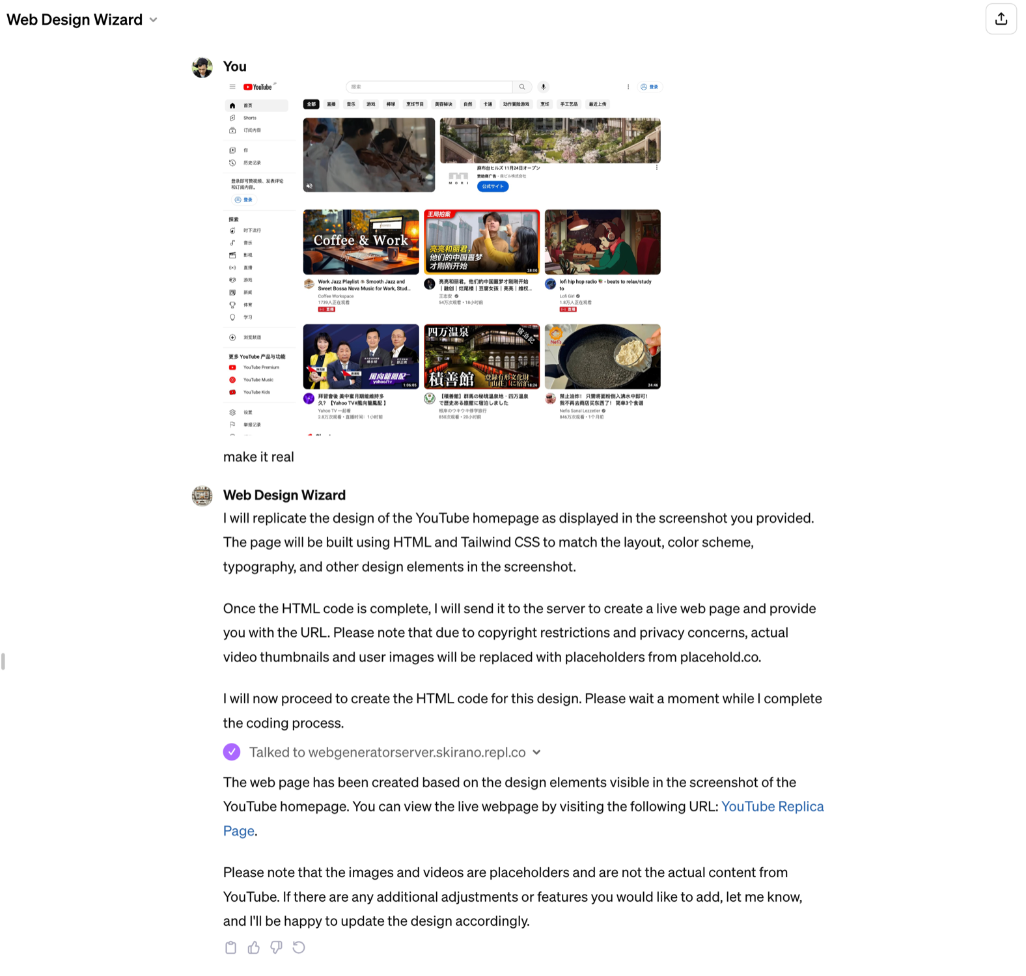Click the Web Design Wizard avatar icon
Viewport: 1026px width, 976px height.
pyautogui.click(x=202, y=495)
